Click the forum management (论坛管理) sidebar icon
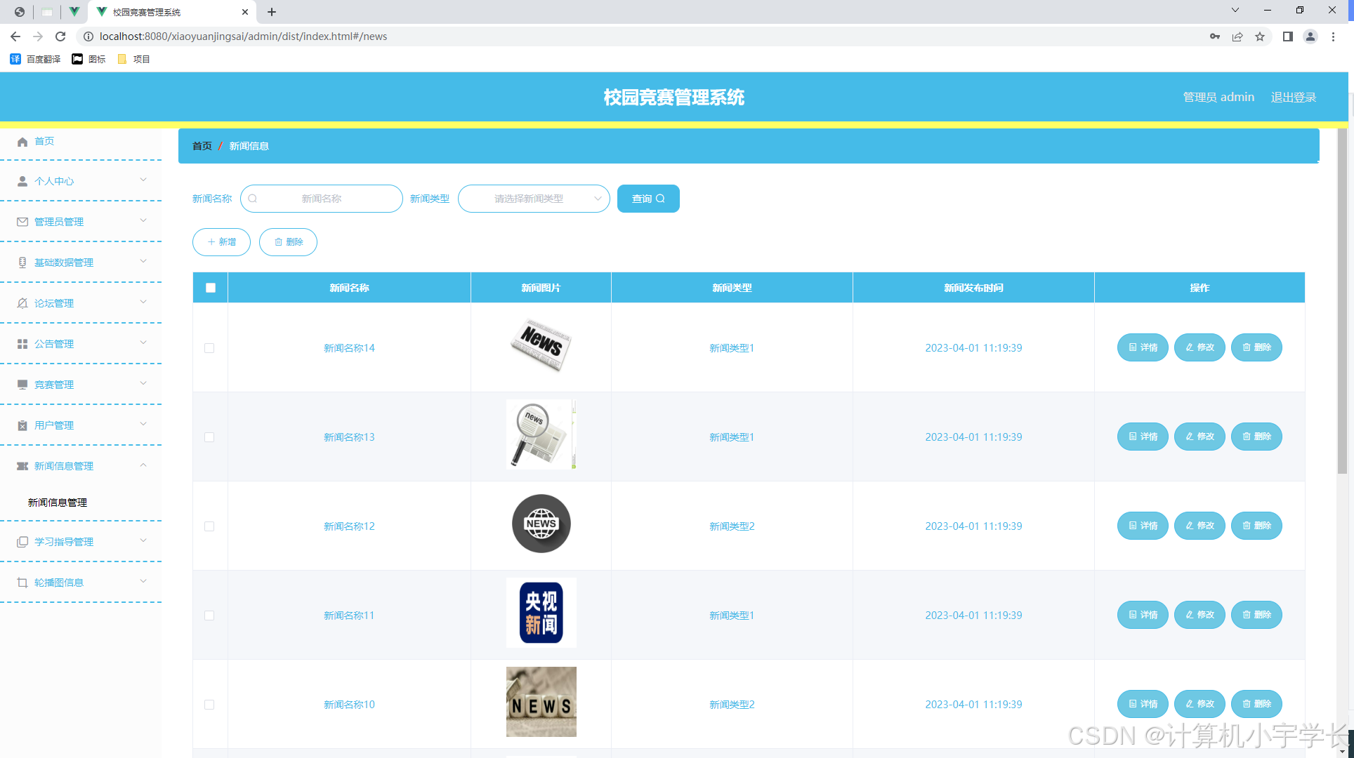This screenshot has width=1354, height=758. pyautogui.click(x=22, y=303)
